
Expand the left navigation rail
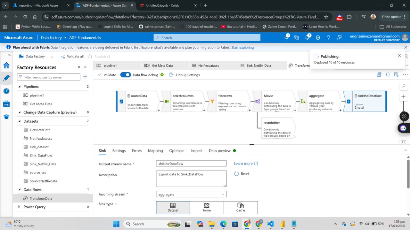(x=9, y=55)
